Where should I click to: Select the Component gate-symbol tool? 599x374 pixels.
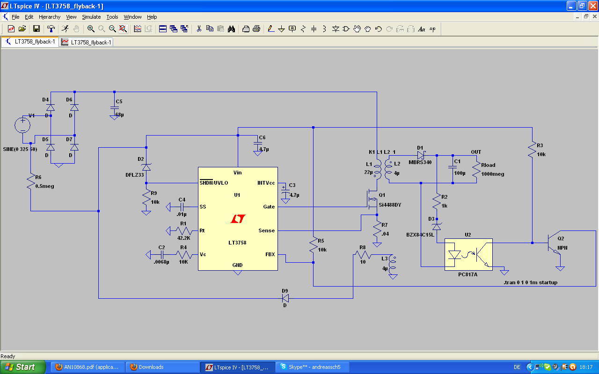(346, 29)
